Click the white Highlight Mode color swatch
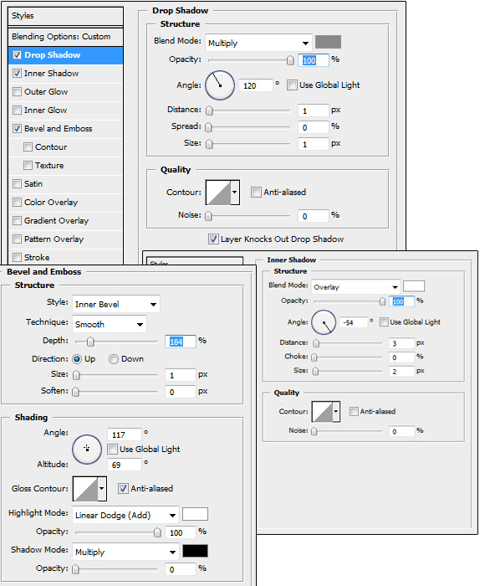The width and height of the screenshot is (485, 586). (x=195, y=514)
